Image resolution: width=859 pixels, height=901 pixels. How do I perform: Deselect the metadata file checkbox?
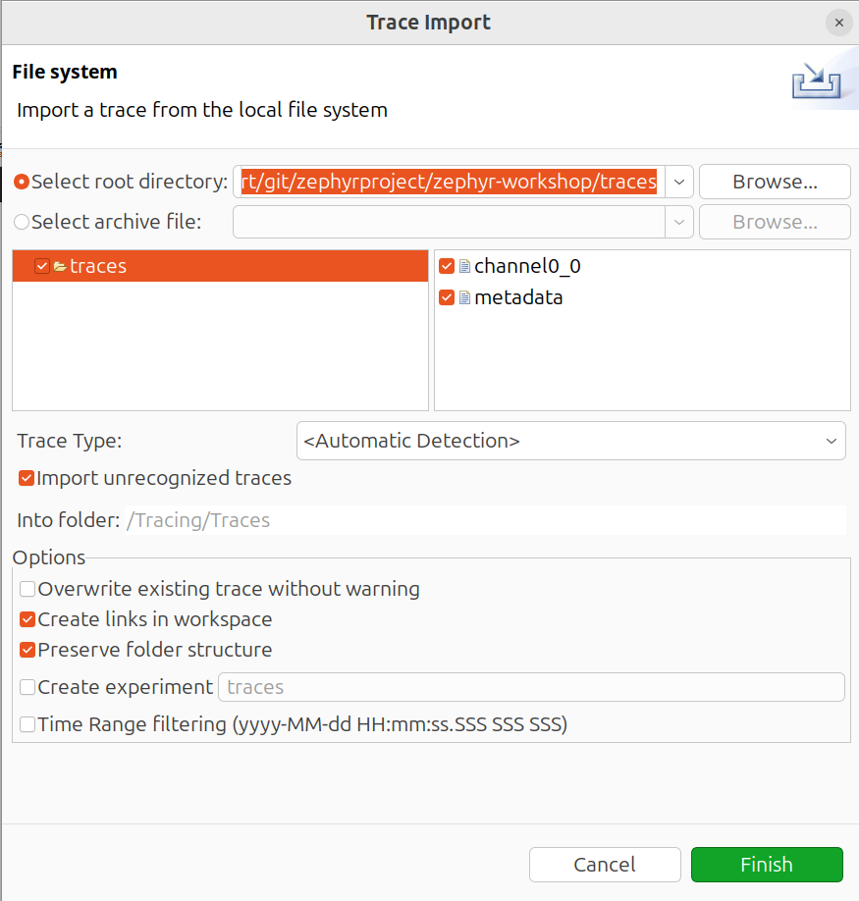click(448, 297)
